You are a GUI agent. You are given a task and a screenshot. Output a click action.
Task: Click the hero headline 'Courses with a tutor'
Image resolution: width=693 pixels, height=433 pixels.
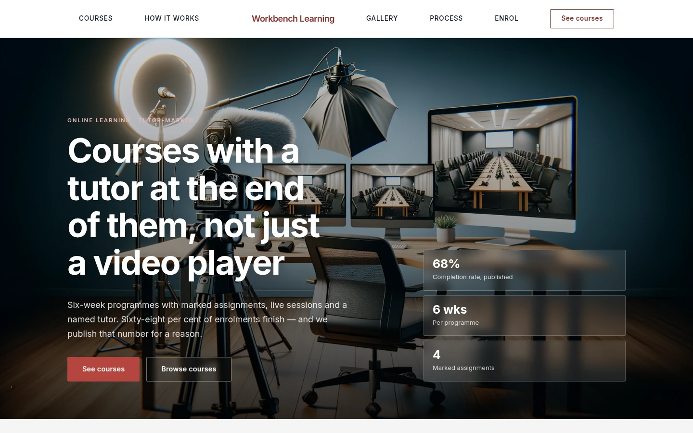tap(193, 206)
